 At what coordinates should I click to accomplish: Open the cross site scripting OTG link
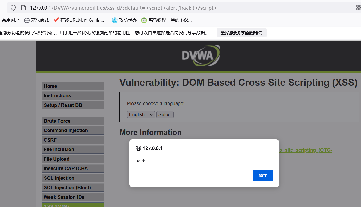point(306,150)
